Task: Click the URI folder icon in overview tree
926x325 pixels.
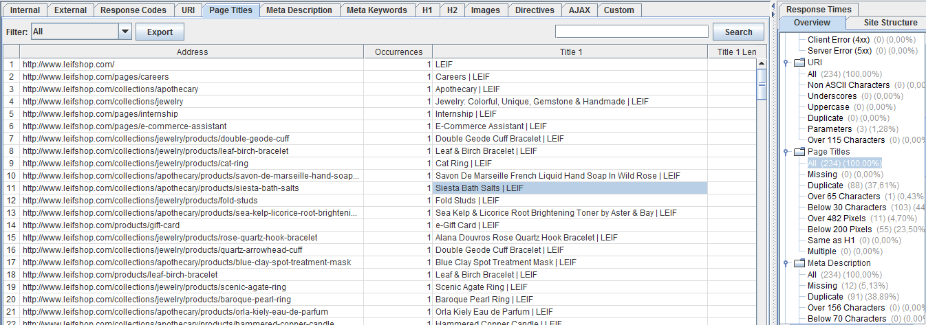Action: (x=799, y=63)
